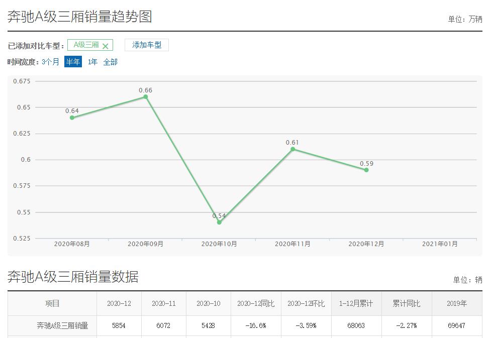This screenshot has height=338, width=490.
Task: Click the 0.65 y-axis value
Action: 24,107
